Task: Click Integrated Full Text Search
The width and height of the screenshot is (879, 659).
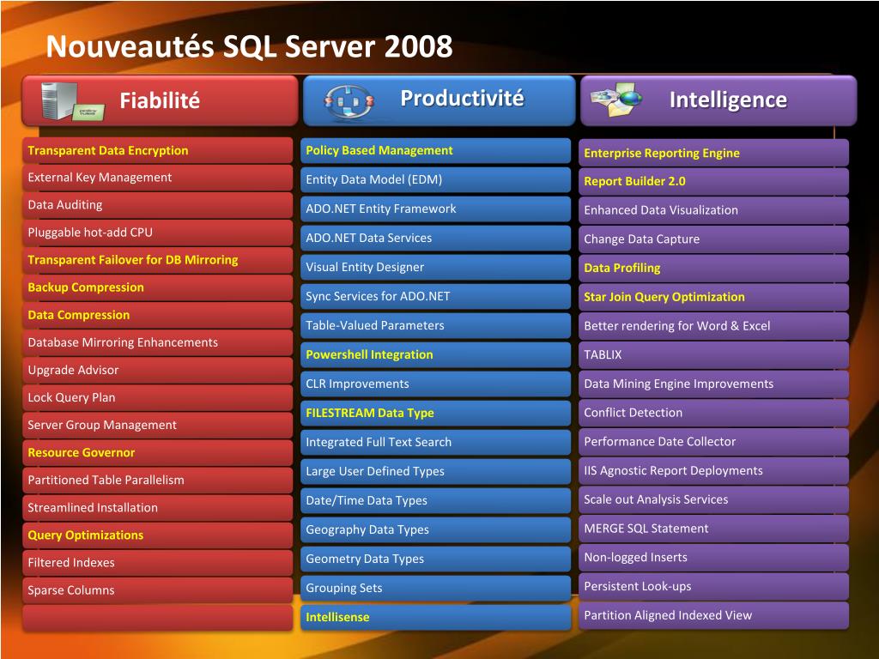Action: coord(435,442)
